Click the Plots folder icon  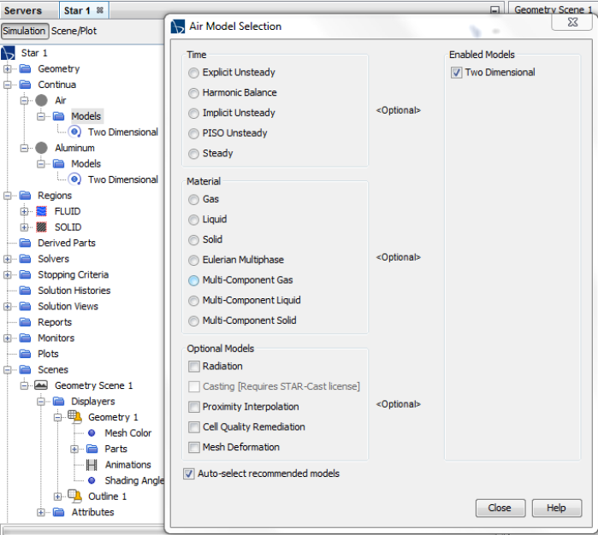tap(25, 354)
